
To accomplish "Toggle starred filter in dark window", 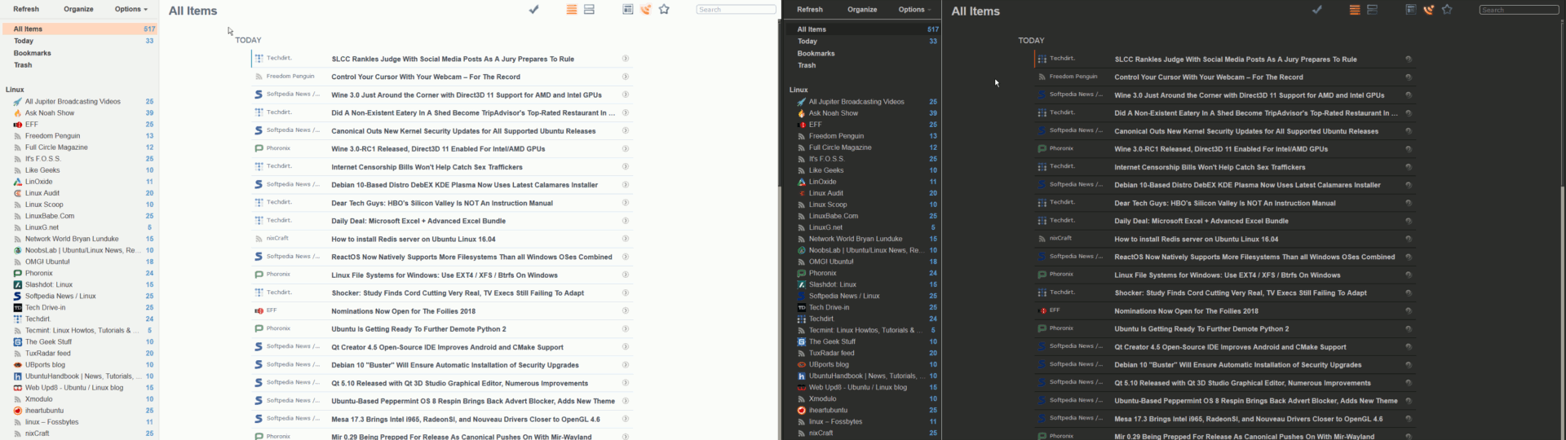I will (1447, 10).
